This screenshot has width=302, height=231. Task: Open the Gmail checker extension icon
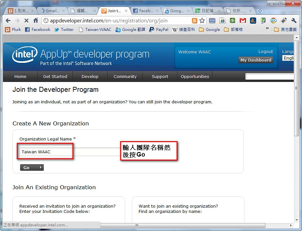(x=243, y=20)
